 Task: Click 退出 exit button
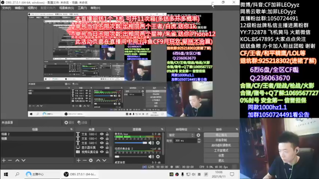[x=221, y=161]
